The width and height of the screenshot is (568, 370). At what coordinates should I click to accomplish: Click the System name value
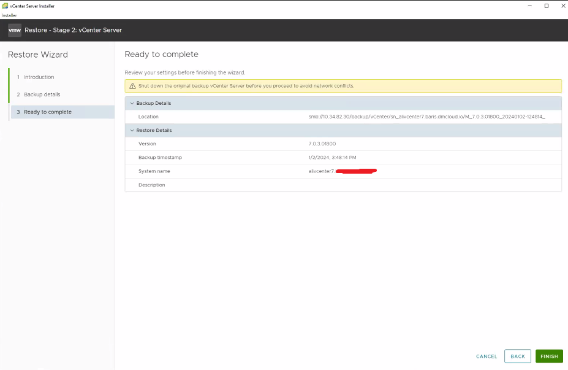342,171
